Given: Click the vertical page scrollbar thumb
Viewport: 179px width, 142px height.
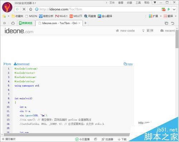Looking at the screenshot, I should pos(177,39).
